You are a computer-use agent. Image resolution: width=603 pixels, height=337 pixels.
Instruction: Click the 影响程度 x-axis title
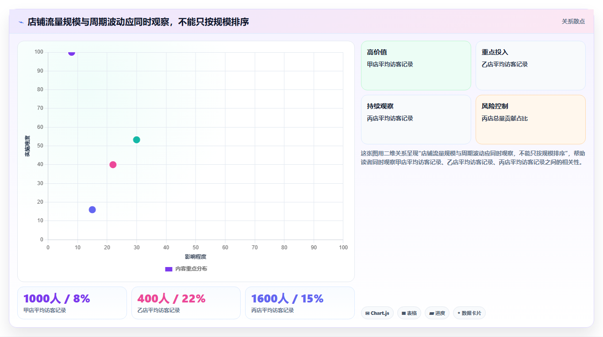(196, 257)
